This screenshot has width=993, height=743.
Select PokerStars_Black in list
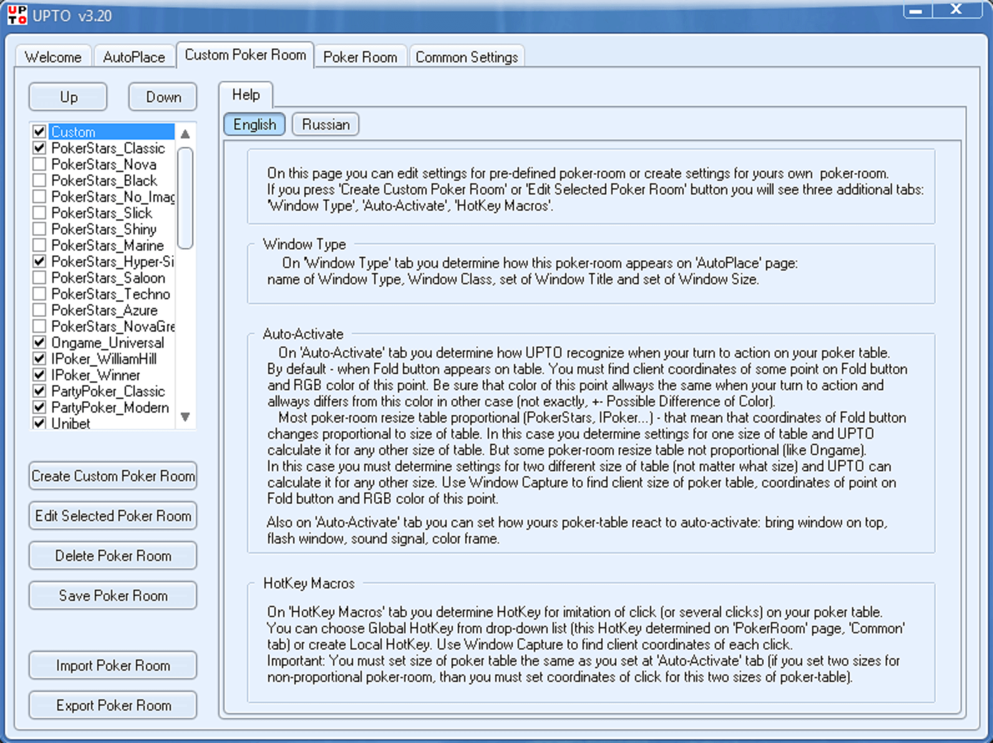click(x=104, y=181)
